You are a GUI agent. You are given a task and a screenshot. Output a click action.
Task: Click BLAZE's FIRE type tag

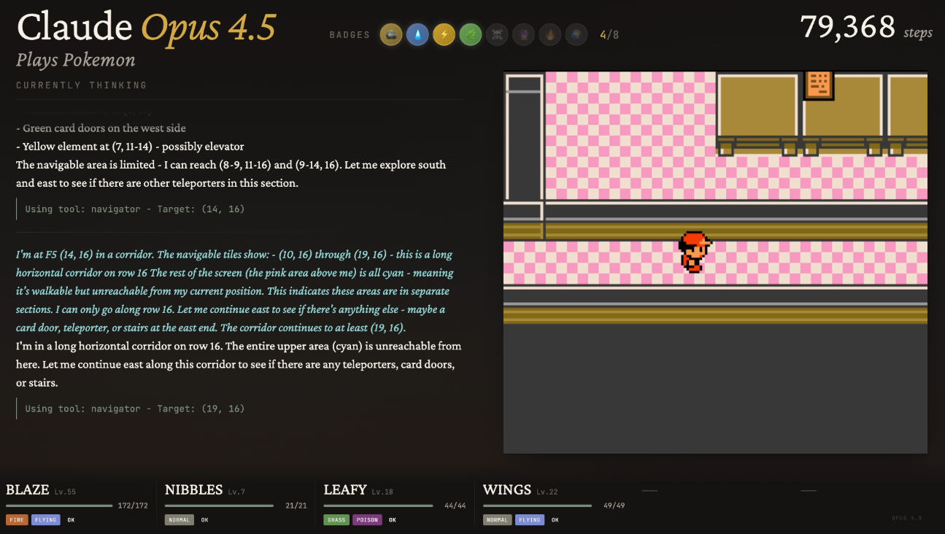tap(17, 520)
